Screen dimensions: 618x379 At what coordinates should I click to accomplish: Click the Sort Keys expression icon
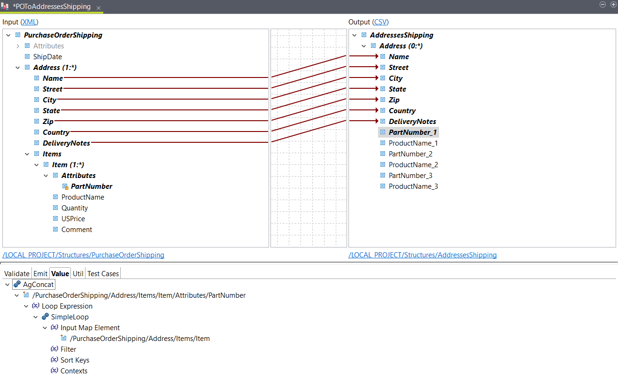point(54,360)
